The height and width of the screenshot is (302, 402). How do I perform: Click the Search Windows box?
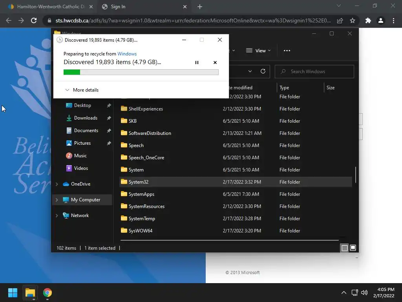[x=314, y=72]
